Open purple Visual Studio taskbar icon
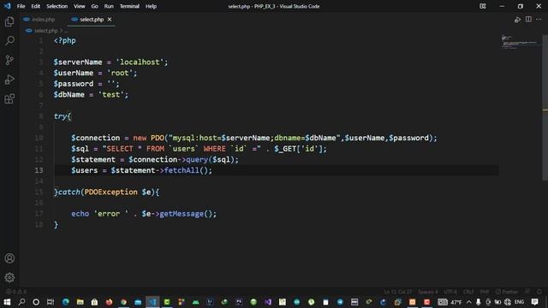 [x=268, y=302]
